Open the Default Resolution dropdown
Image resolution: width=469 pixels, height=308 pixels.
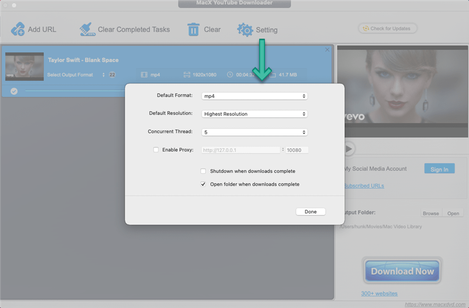point(254,114)
